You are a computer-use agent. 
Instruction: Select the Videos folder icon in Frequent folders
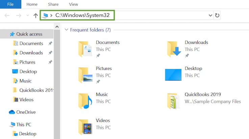85,127
